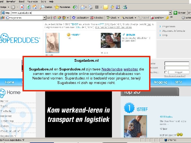Click the username login field
Viewport: 191px width, 143px height.
click(x=177, y=64)
